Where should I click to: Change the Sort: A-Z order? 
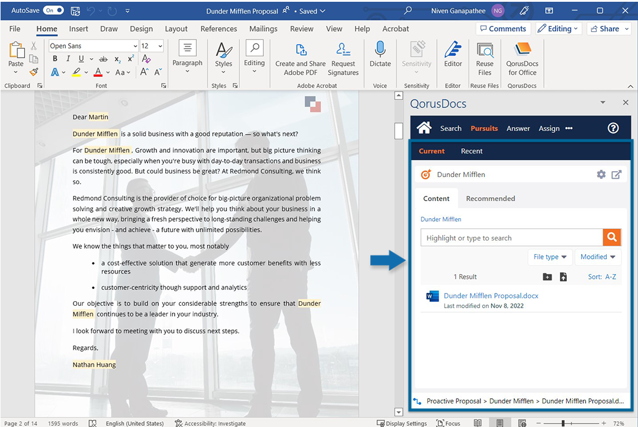[602, 277]
